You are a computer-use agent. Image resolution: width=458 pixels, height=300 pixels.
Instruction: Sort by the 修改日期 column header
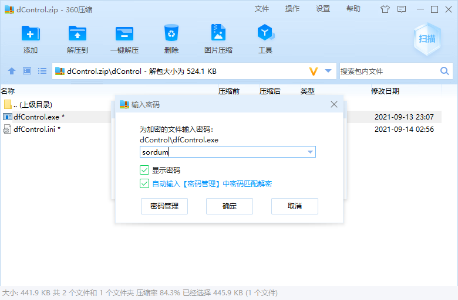[x=385, y=91]
